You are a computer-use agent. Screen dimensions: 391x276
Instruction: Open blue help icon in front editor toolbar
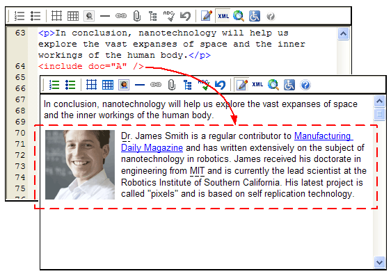pyautogui.click(x=305, y=85)
